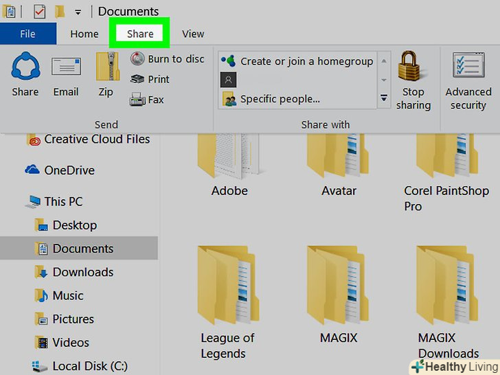Switch to the Home ribbon tab
The width and height of the screenshot is (500, 375).
pyautogui.click(x=84, y=34)
